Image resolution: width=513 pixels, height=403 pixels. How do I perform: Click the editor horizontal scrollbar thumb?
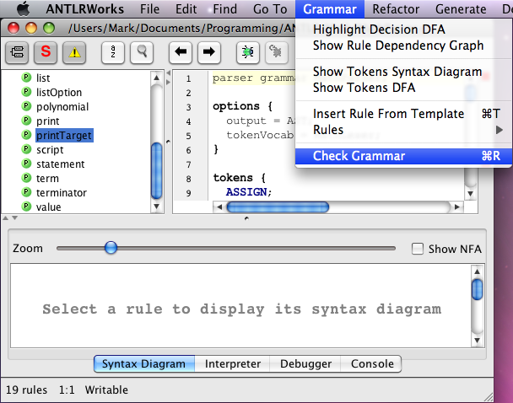pyautogui.click(x=278, y=207)
